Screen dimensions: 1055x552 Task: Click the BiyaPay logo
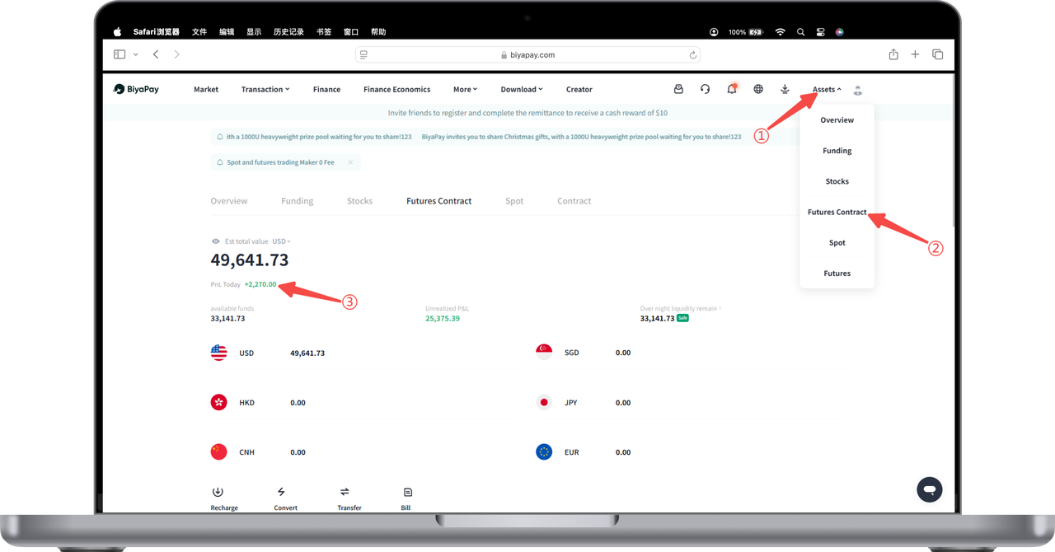pos(136,89)
